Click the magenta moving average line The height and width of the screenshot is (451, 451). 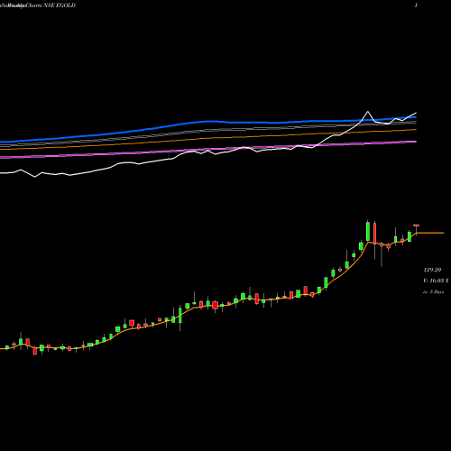tap(207, 150)
